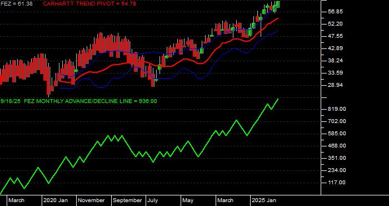Click the 702.00 advance/decline axis value

(337, 121)
